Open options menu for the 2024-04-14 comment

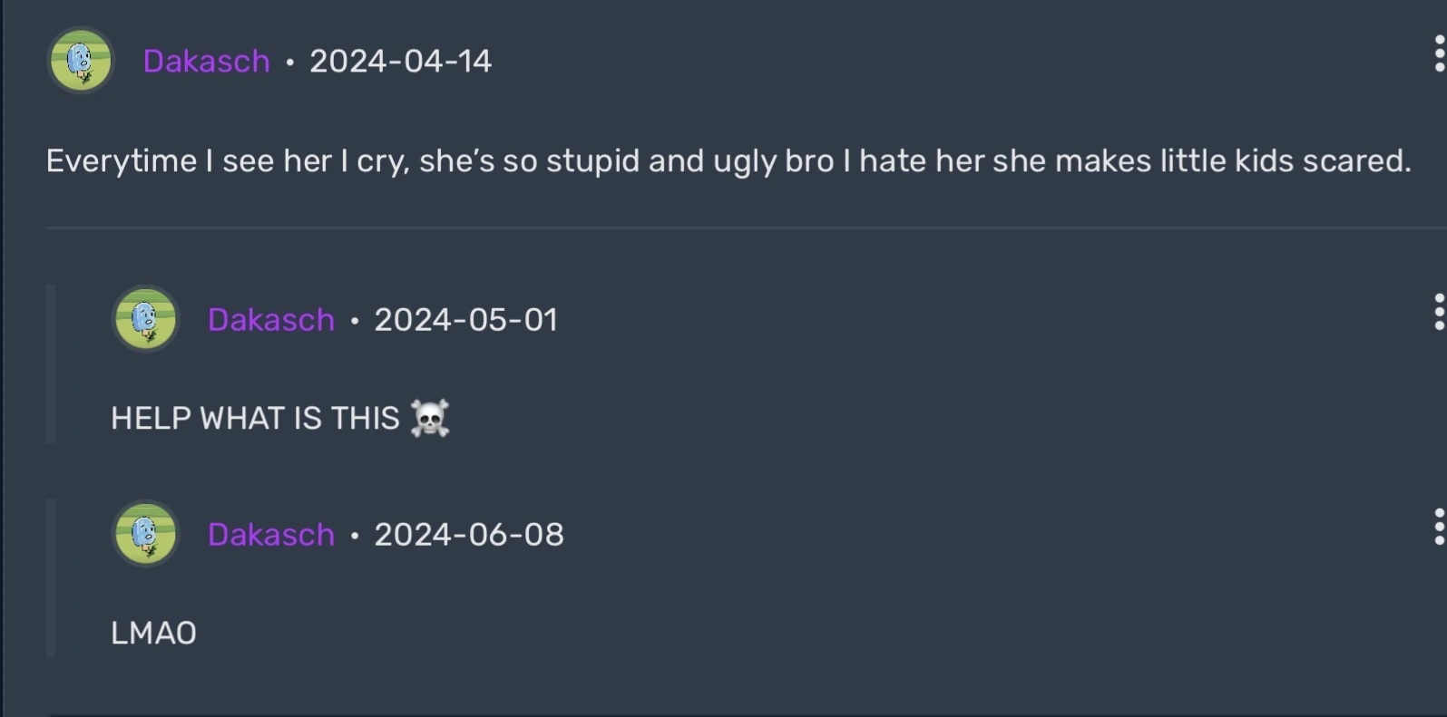coord(1438,53)
